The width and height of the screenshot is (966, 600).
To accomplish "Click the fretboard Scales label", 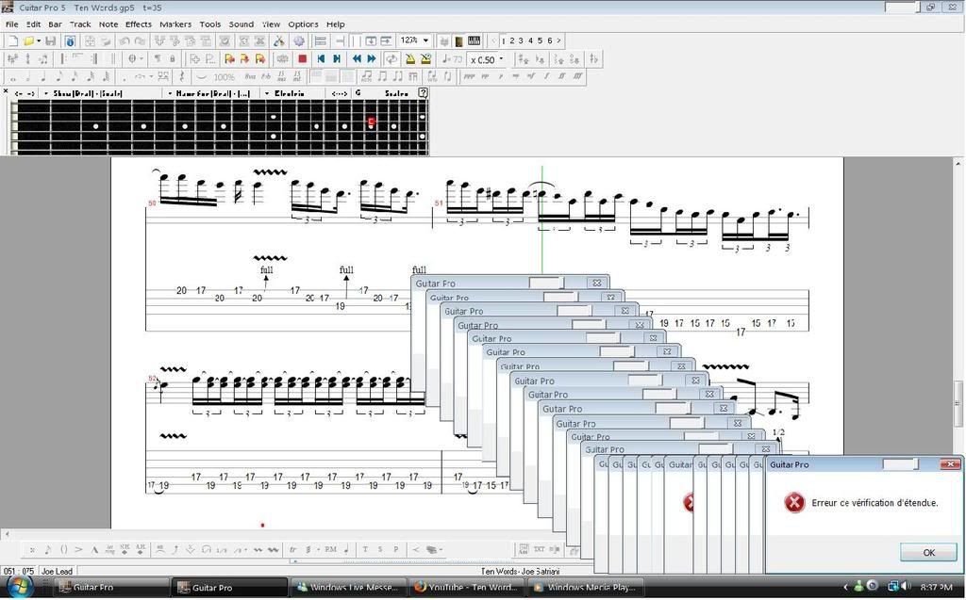I will pos(396,93).
